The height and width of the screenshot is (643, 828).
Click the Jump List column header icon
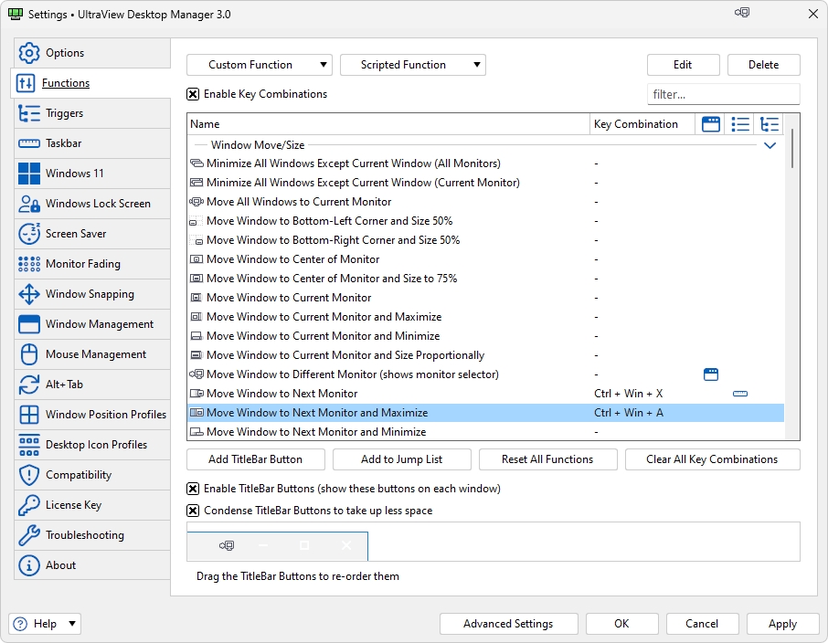740,124
